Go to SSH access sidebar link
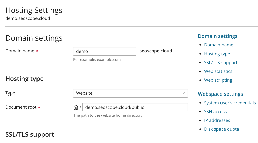This screenshot has height=143, width=258. tap(215, 112)
